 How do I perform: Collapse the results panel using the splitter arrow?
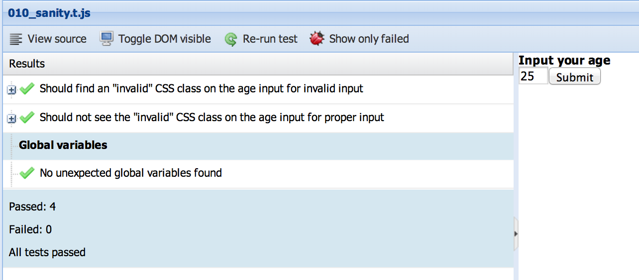coord(516,233)
